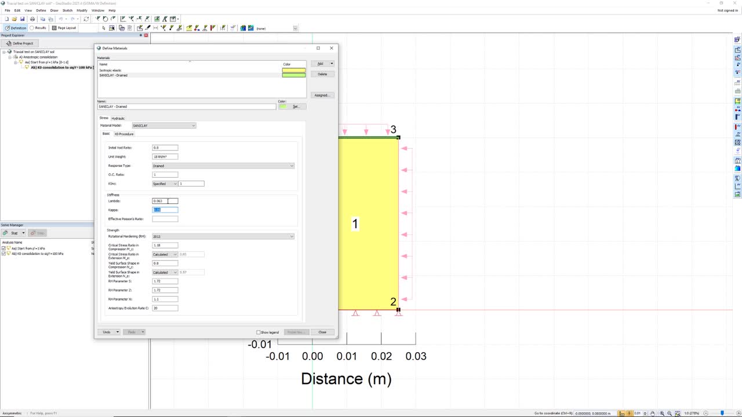Click the Define Project button

20,43
